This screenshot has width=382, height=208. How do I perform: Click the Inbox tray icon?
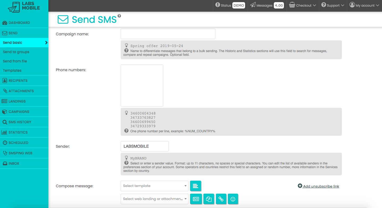(x=5, y=164)
